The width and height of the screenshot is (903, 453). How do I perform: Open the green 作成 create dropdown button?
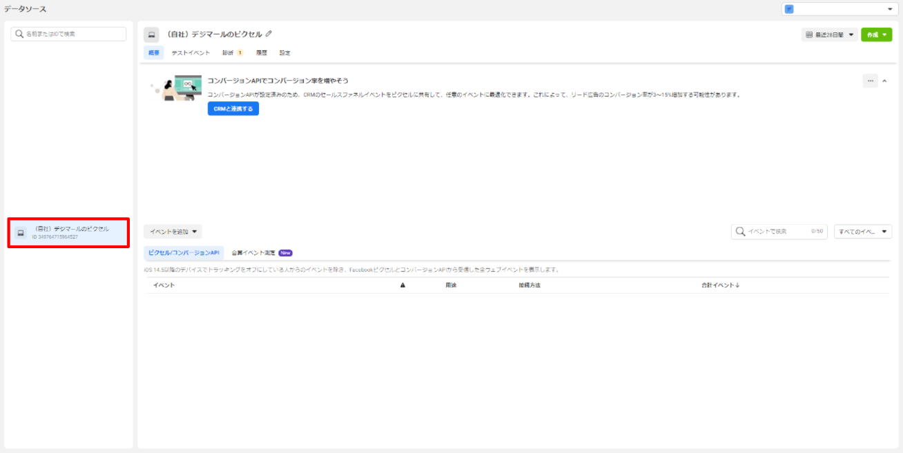click(877, 34)
